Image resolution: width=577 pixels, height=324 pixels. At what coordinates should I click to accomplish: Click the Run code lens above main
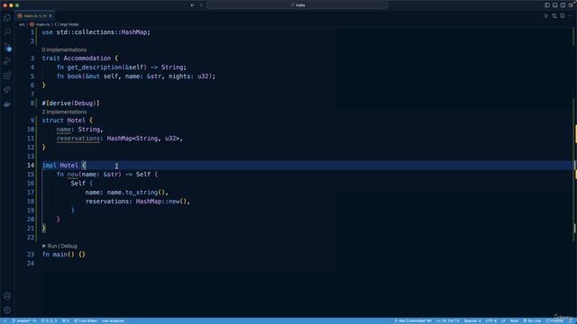tap(50, 246)
